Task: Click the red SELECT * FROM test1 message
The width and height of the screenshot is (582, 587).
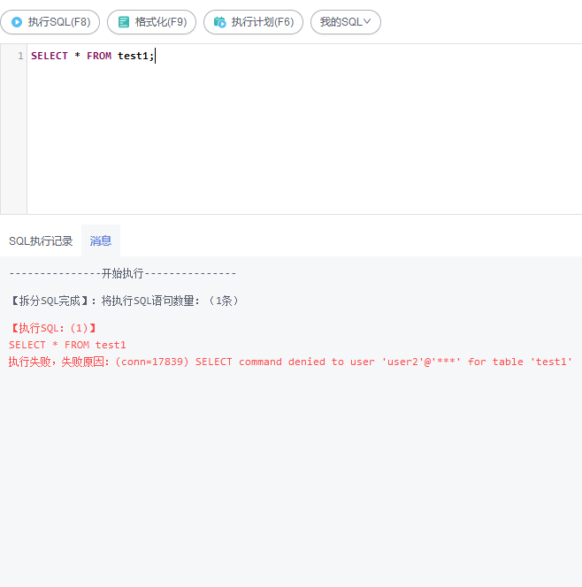Action: coord(67,345)
